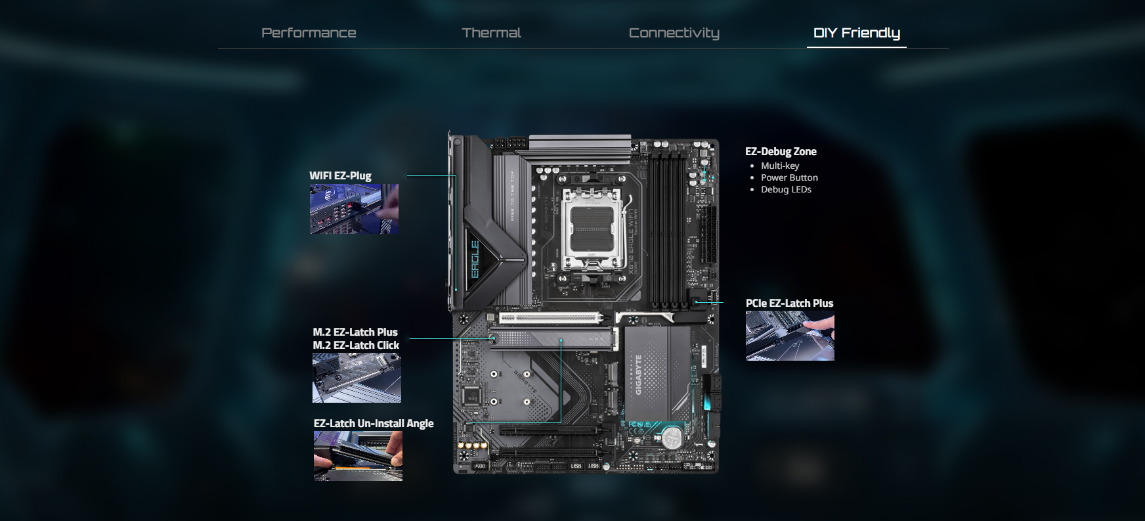Click the PCIe EZ-Latch Plus heading

pos(789,303)
